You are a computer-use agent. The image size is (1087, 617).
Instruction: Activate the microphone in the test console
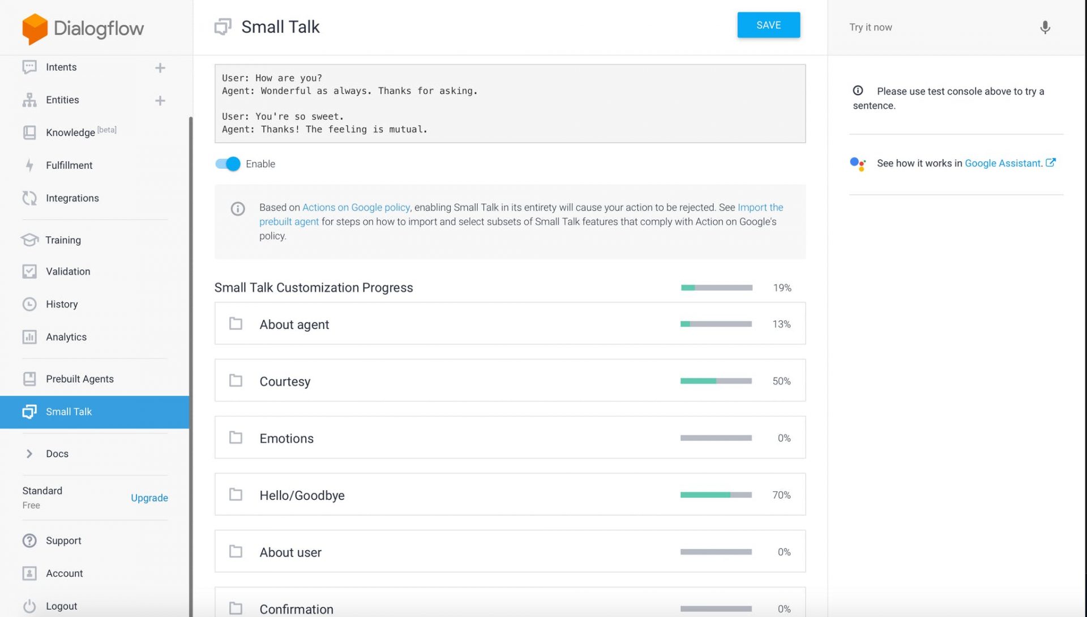[x=1045, y=27]
